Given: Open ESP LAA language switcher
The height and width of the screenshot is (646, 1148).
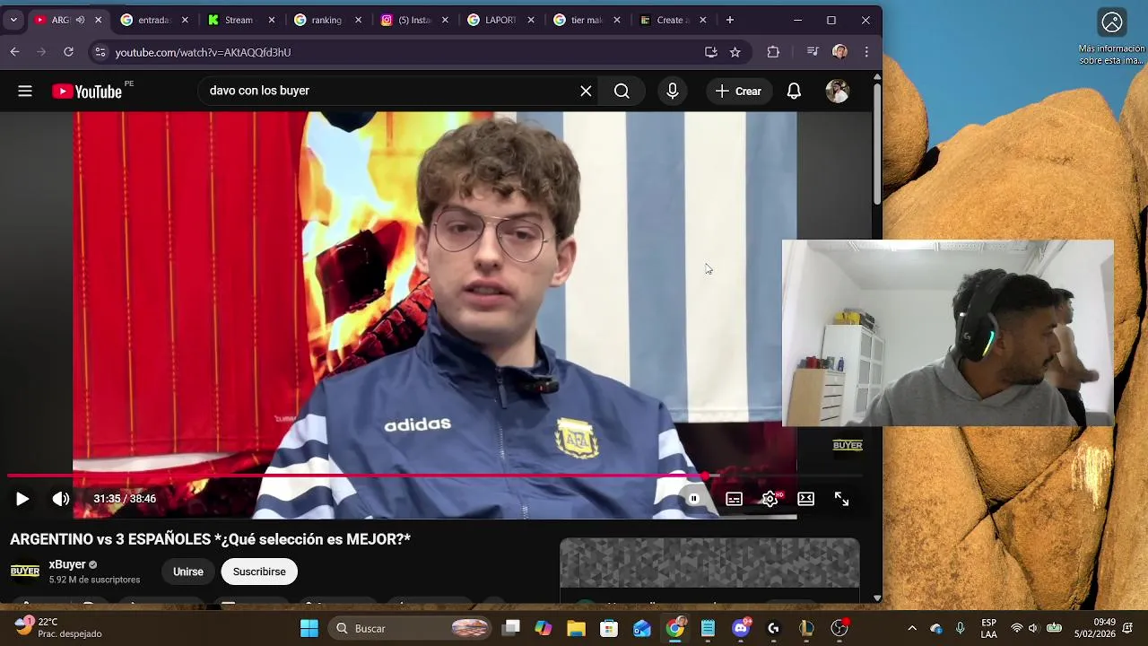Looking at the screenshot, I should pos(988,628).
